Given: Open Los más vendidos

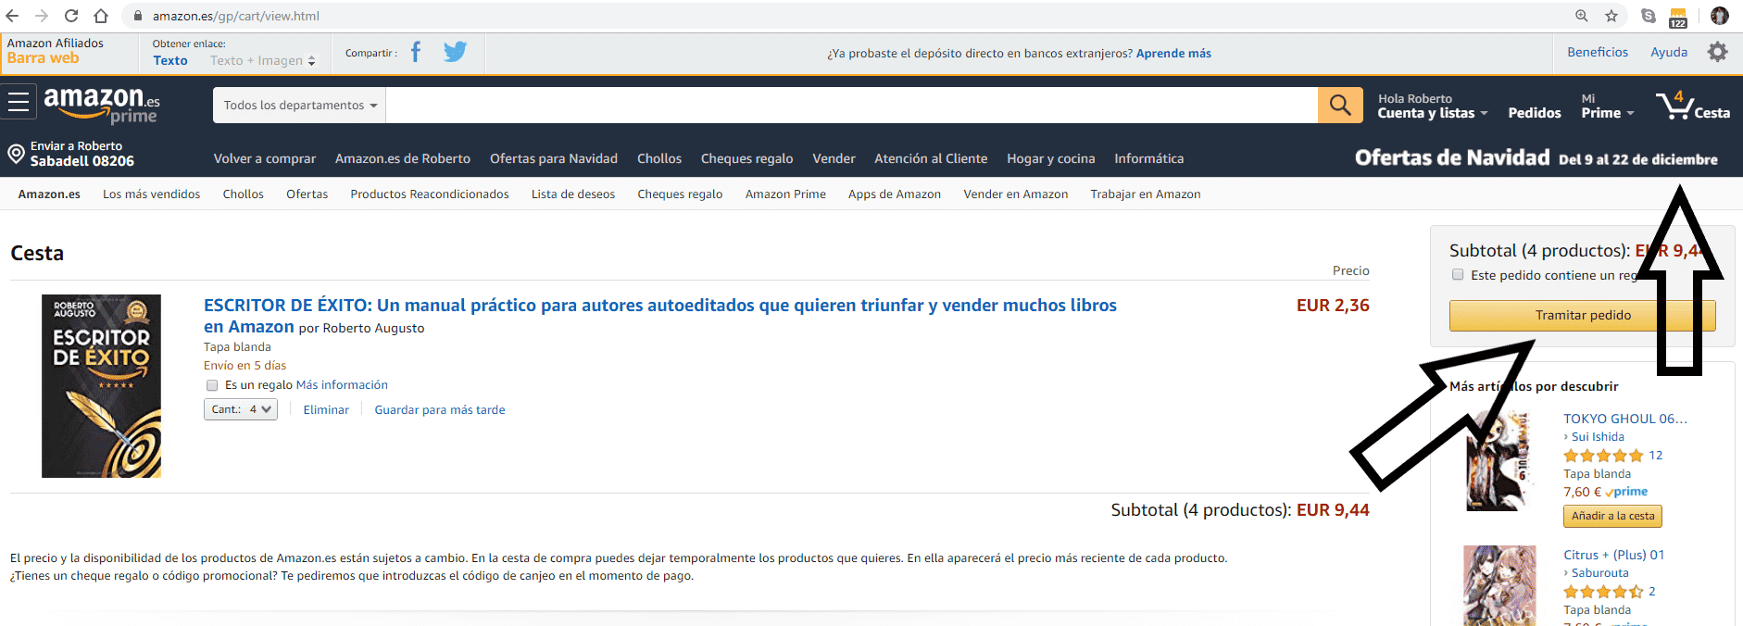Looking at the screenshot, I should point(151,194).
